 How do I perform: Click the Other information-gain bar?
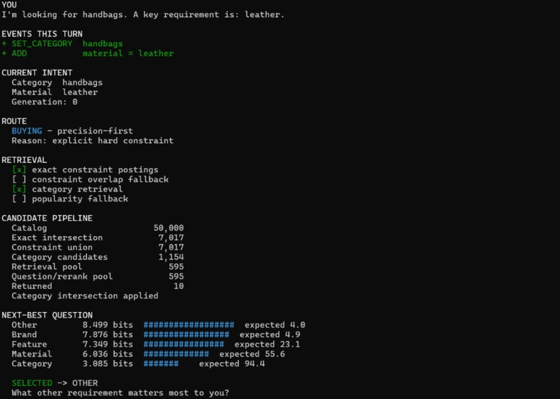pyautogui.click(x=189, y=325)
